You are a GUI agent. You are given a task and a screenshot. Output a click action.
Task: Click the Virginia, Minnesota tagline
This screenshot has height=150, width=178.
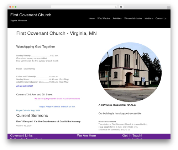click(19, 21)
